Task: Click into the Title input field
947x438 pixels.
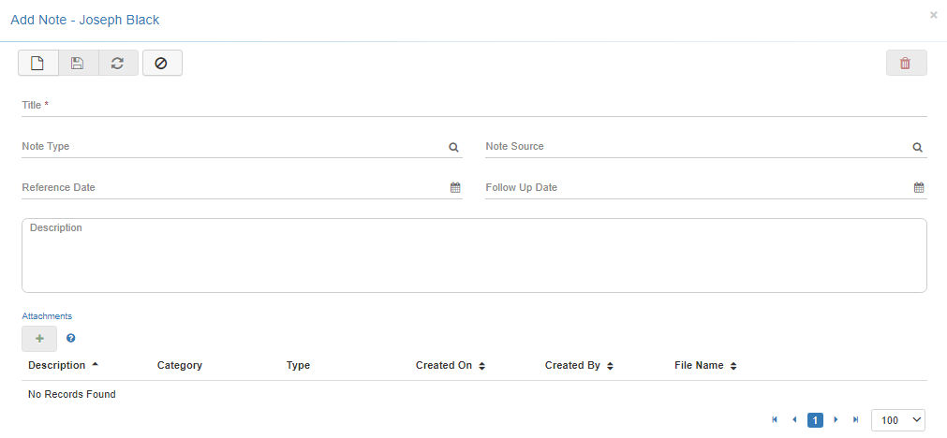Action: pyautogui.click(x=474, y=106)
